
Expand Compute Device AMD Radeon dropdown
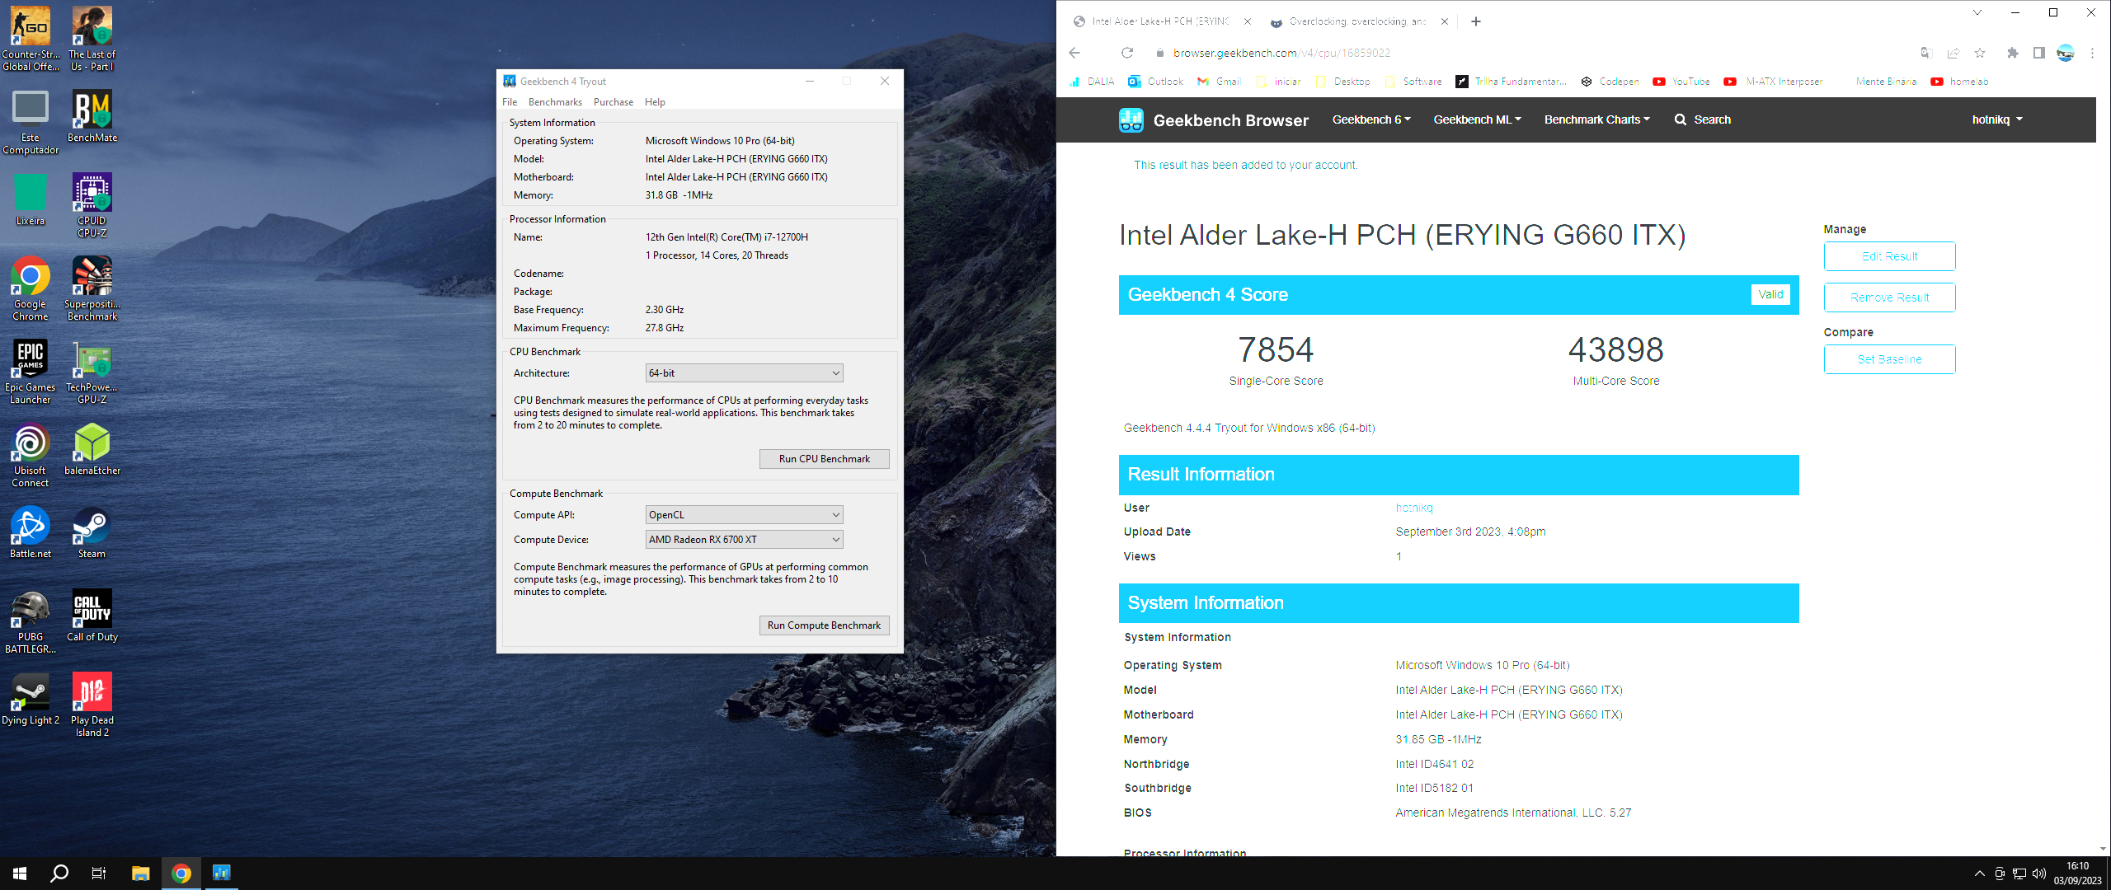pos(744,540)
